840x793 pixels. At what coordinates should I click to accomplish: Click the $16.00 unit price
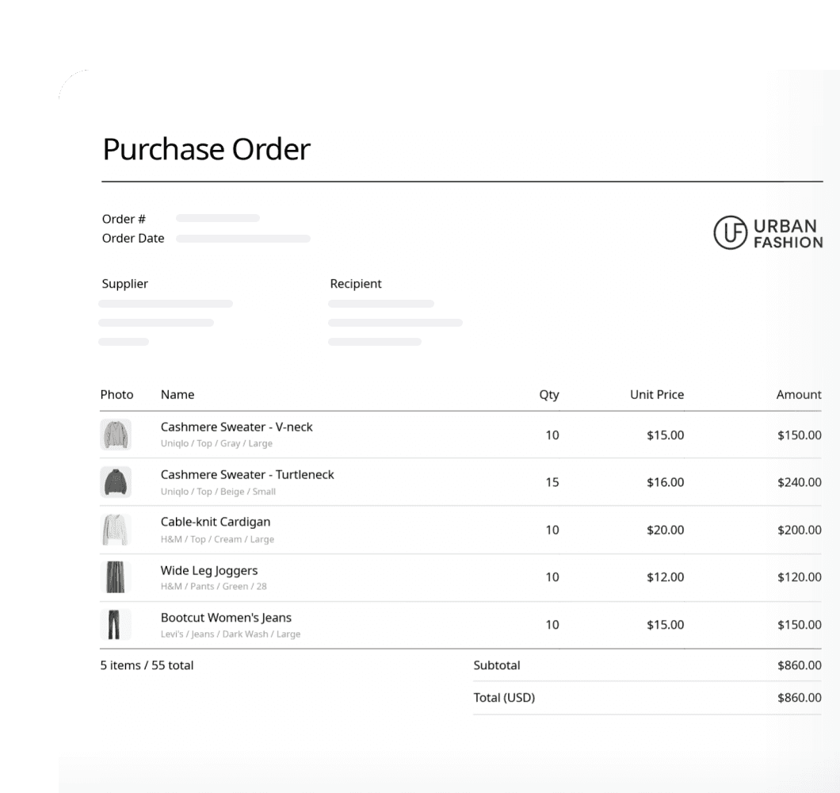(x=666, y=482)
